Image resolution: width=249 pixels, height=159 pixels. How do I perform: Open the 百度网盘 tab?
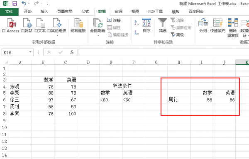click(196, 12)
